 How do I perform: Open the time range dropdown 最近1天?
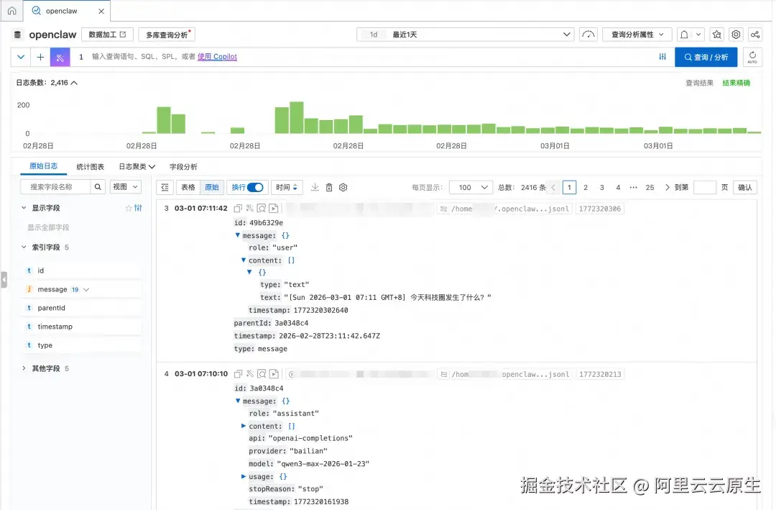click(x=465, y=35)
